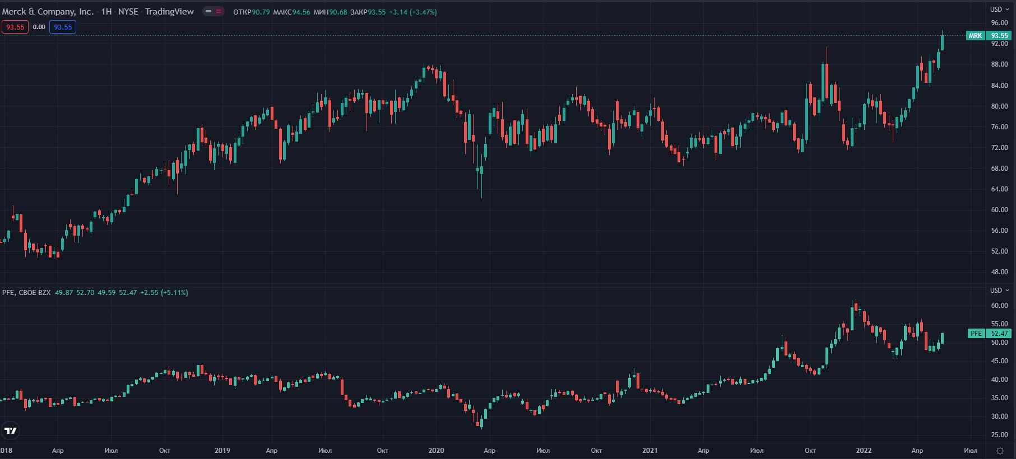1016x459 pixels.
Task: Click the Merck & Company, Inc. chart title
Action: click(48, 11)
